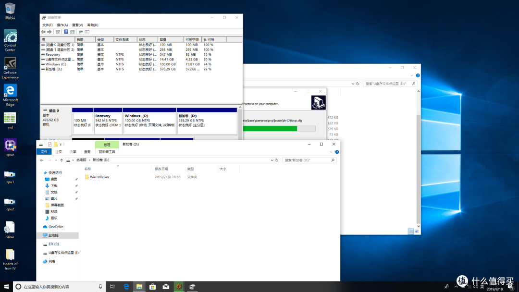Click Factorio gear icon on taskbar
The height and width of the screenshot is (292, 519).
[179, 287]
